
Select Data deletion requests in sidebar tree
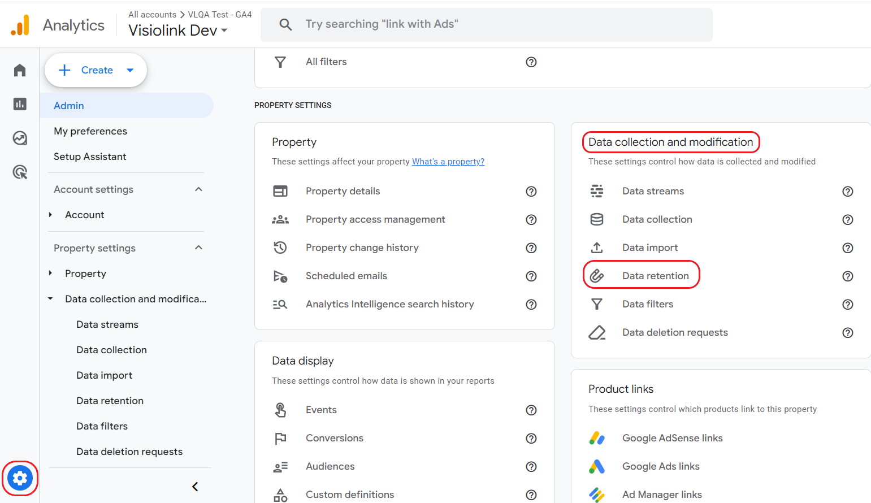(129, 452)
